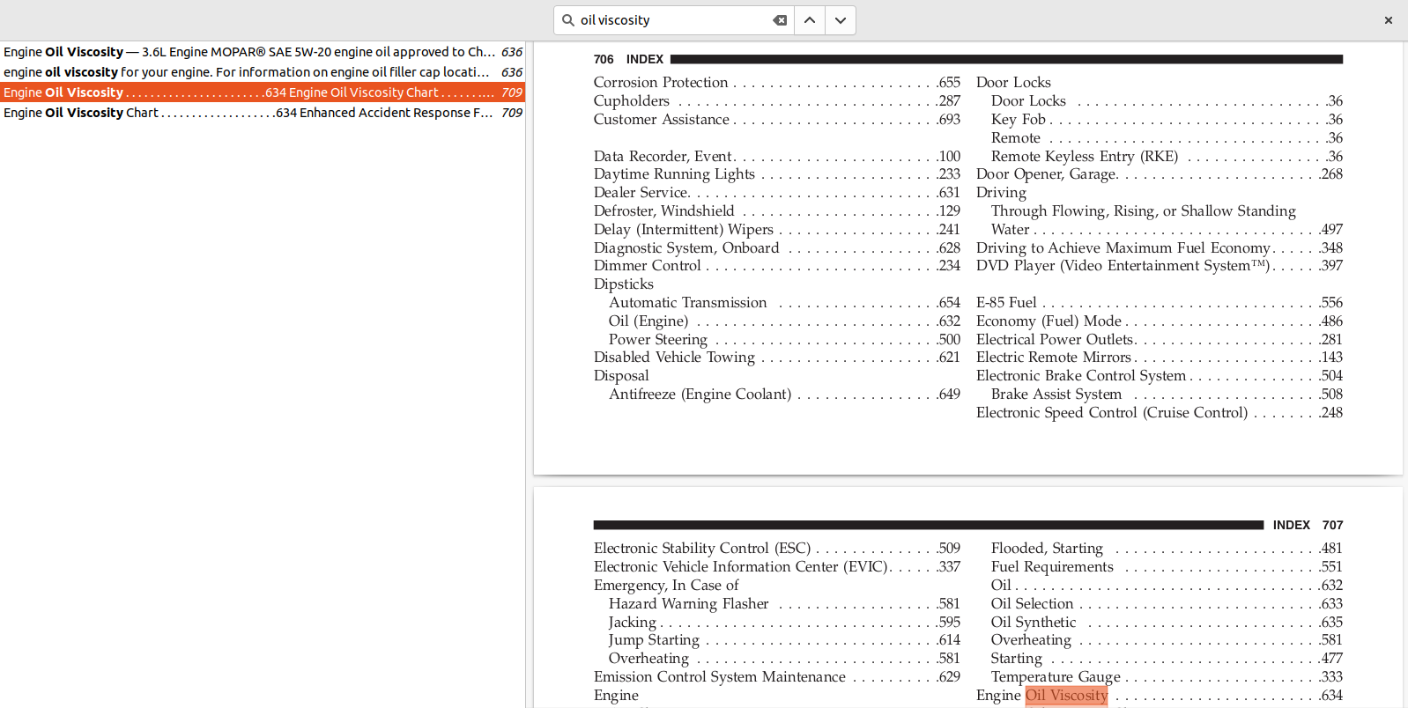
Task: Click the "E-85 Fuel" index entry
Action: pyautogui.click(x=1006, y=303)
